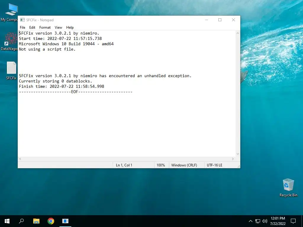This screenshot has height=227, width=303.
Task: Click the Notepad taskbar button
Action: coord(65,221)
